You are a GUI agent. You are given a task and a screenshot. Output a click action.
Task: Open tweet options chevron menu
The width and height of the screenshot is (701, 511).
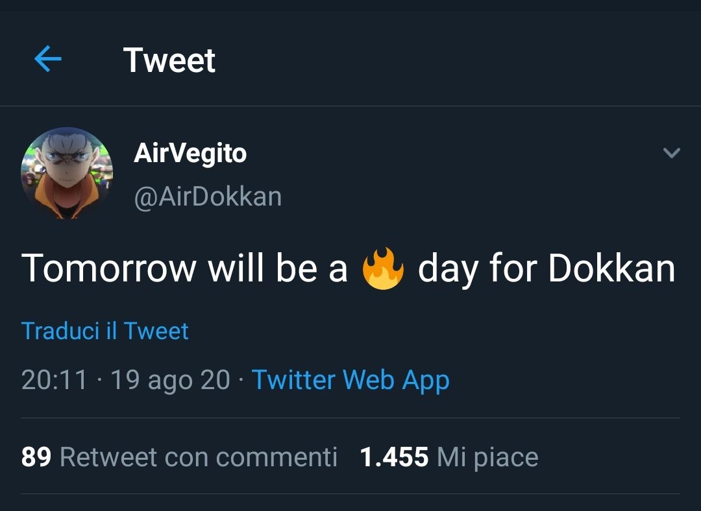[671, 153]
